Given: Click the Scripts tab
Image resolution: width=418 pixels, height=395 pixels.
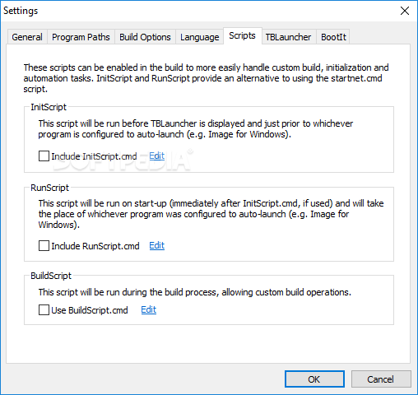Looking at the screenshot, I should 243,35.
